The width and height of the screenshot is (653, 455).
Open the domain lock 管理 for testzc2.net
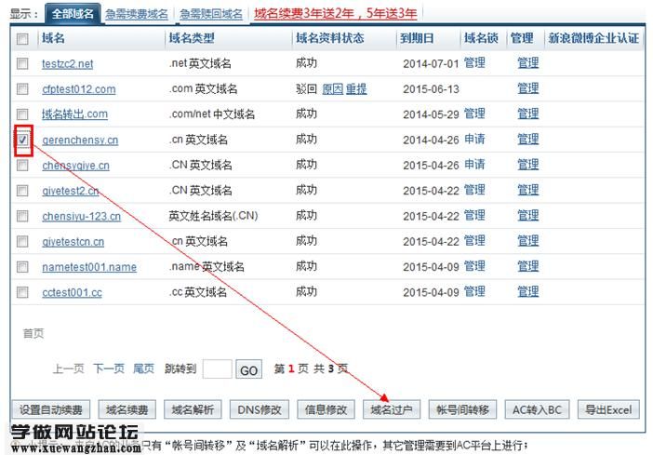point(474,63)
